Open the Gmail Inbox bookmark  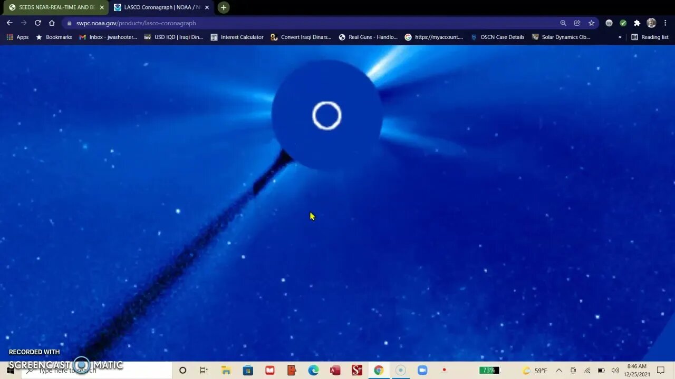coord(108,37)
